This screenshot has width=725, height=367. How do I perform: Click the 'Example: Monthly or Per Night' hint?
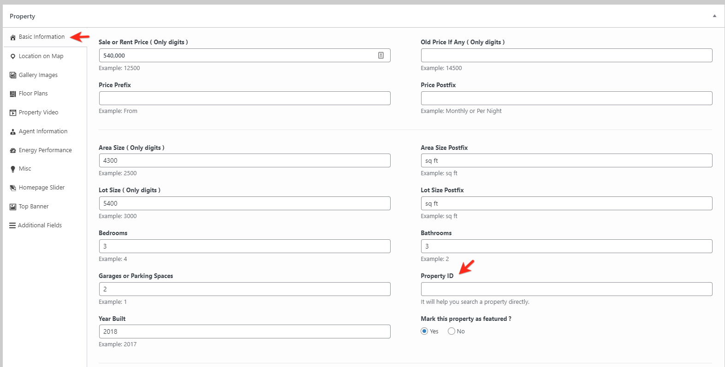click(461, 111)
